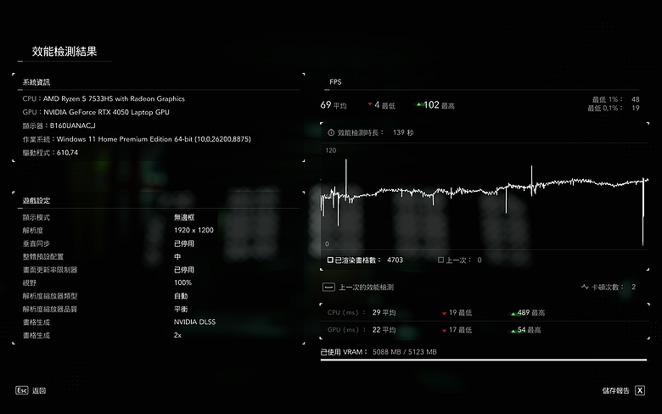Click the 69 平均 FPS value
The image size is (662, 414).
point(334,105)
